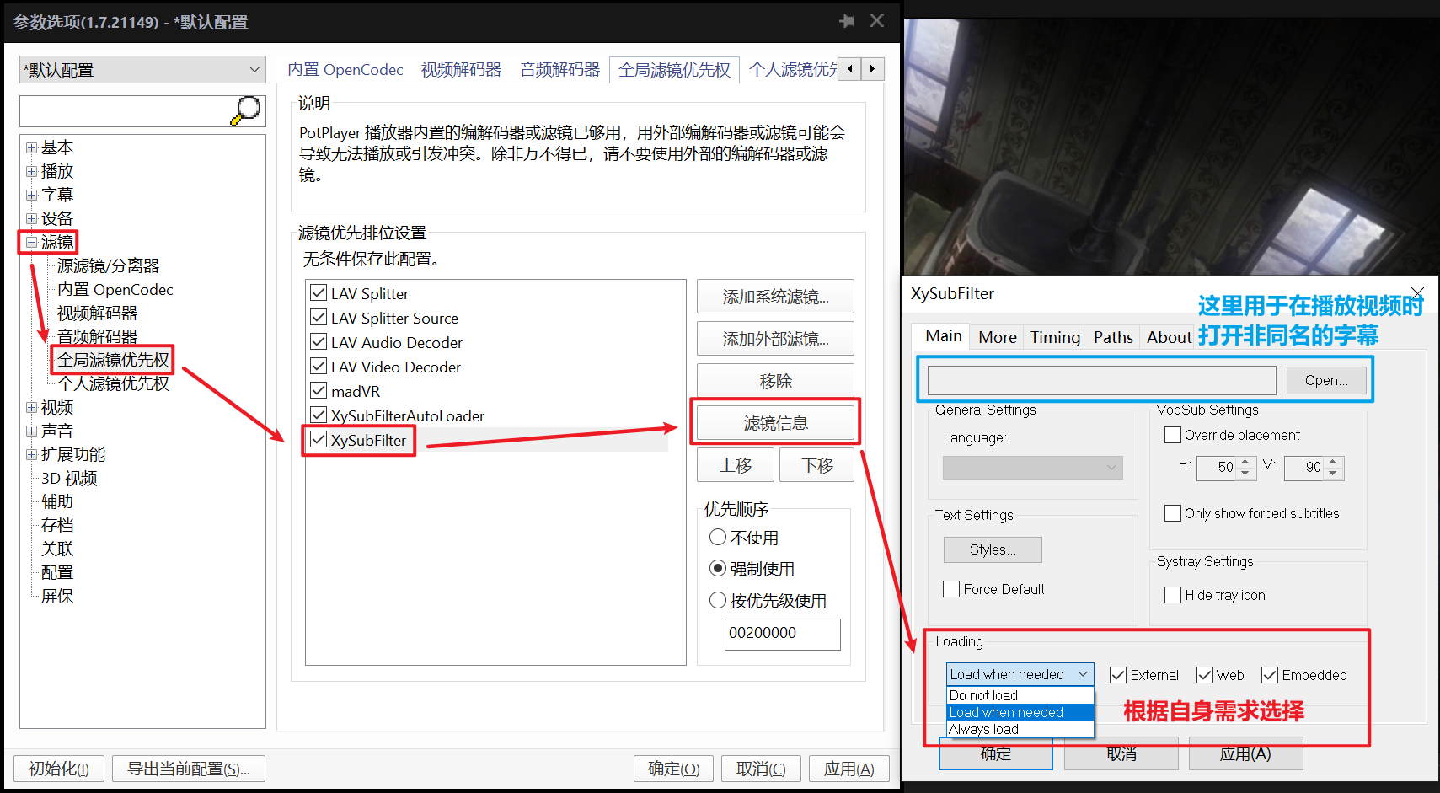This screenshot has width=1440, height=793.
Task: Move filter up with 上移
Action: pos(736,465)
